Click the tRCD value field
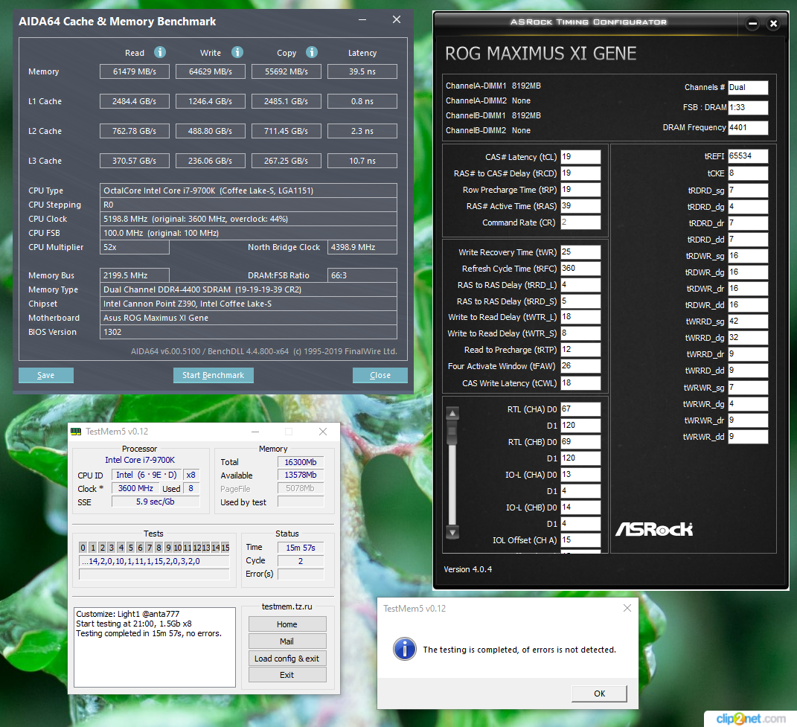797x727 pixels. [580, 173]
